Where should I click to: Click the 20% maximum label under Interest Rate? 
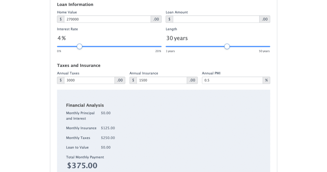tap(158, 51)
